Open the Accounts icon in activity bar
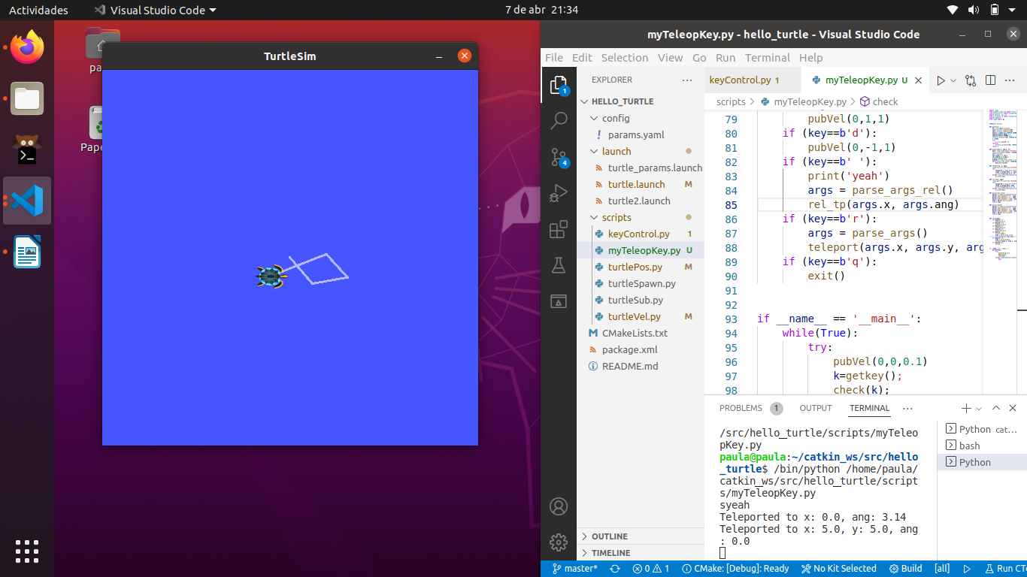 click(x=559, y=506)
